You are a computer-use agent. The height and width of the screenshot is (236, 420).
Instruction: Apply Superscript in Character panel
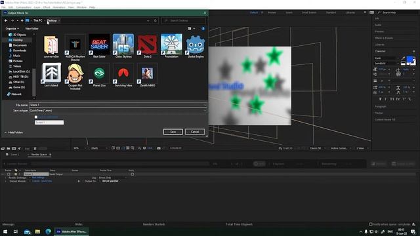point(404,99)
